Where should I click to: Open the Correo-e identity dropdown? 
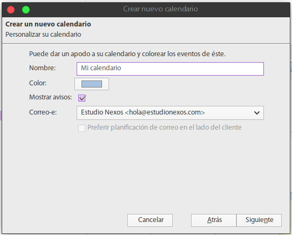170,113
